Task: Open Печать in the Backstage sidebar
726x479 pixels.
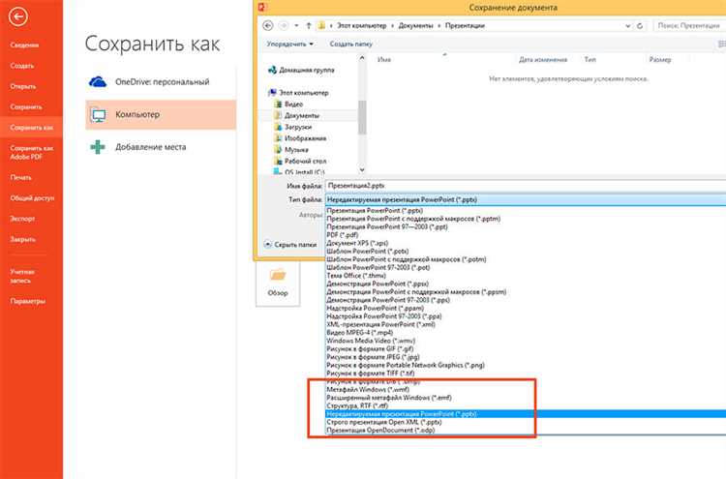Action: [x=21, y=178]
